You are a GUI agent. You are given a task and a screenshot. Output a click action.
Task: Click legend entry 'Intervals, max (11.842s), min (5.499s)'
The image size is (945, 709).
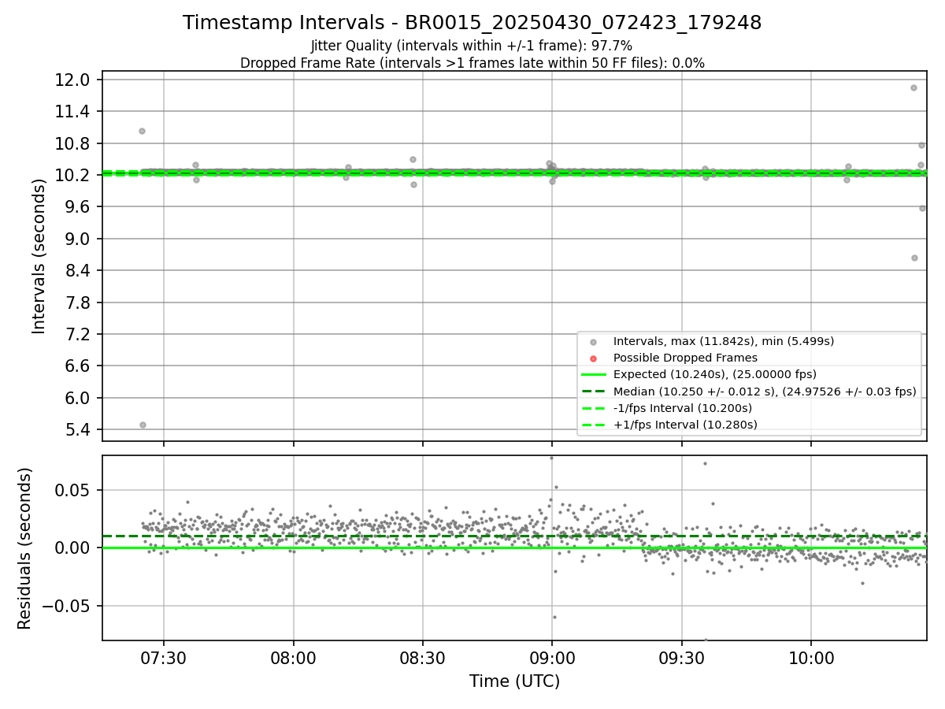click(724, 341)
